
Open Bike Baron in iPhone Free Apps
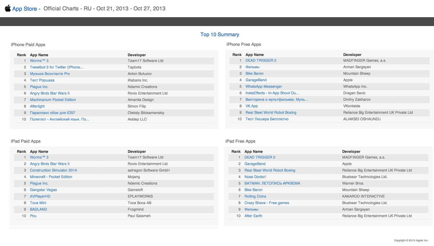tap(254, 73)
